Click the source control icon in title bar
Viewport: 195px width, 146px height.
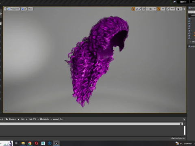pos(175,2)
